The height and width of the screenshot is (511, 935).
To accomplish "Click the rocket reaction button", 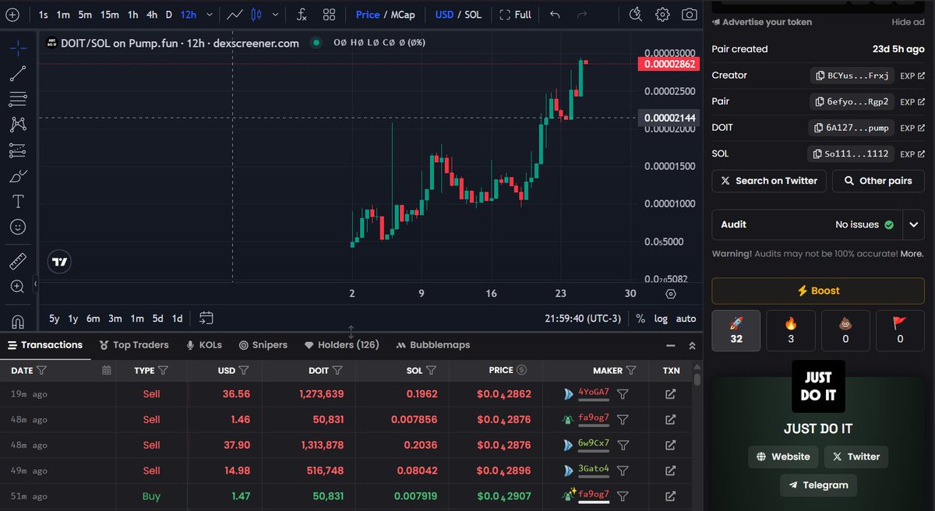I will click(x=736, y=330).
